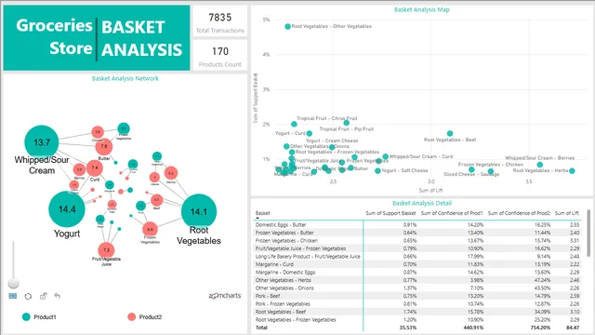
Task: Select the Domestic Eggs - Butter row
Action: point(417,225)
